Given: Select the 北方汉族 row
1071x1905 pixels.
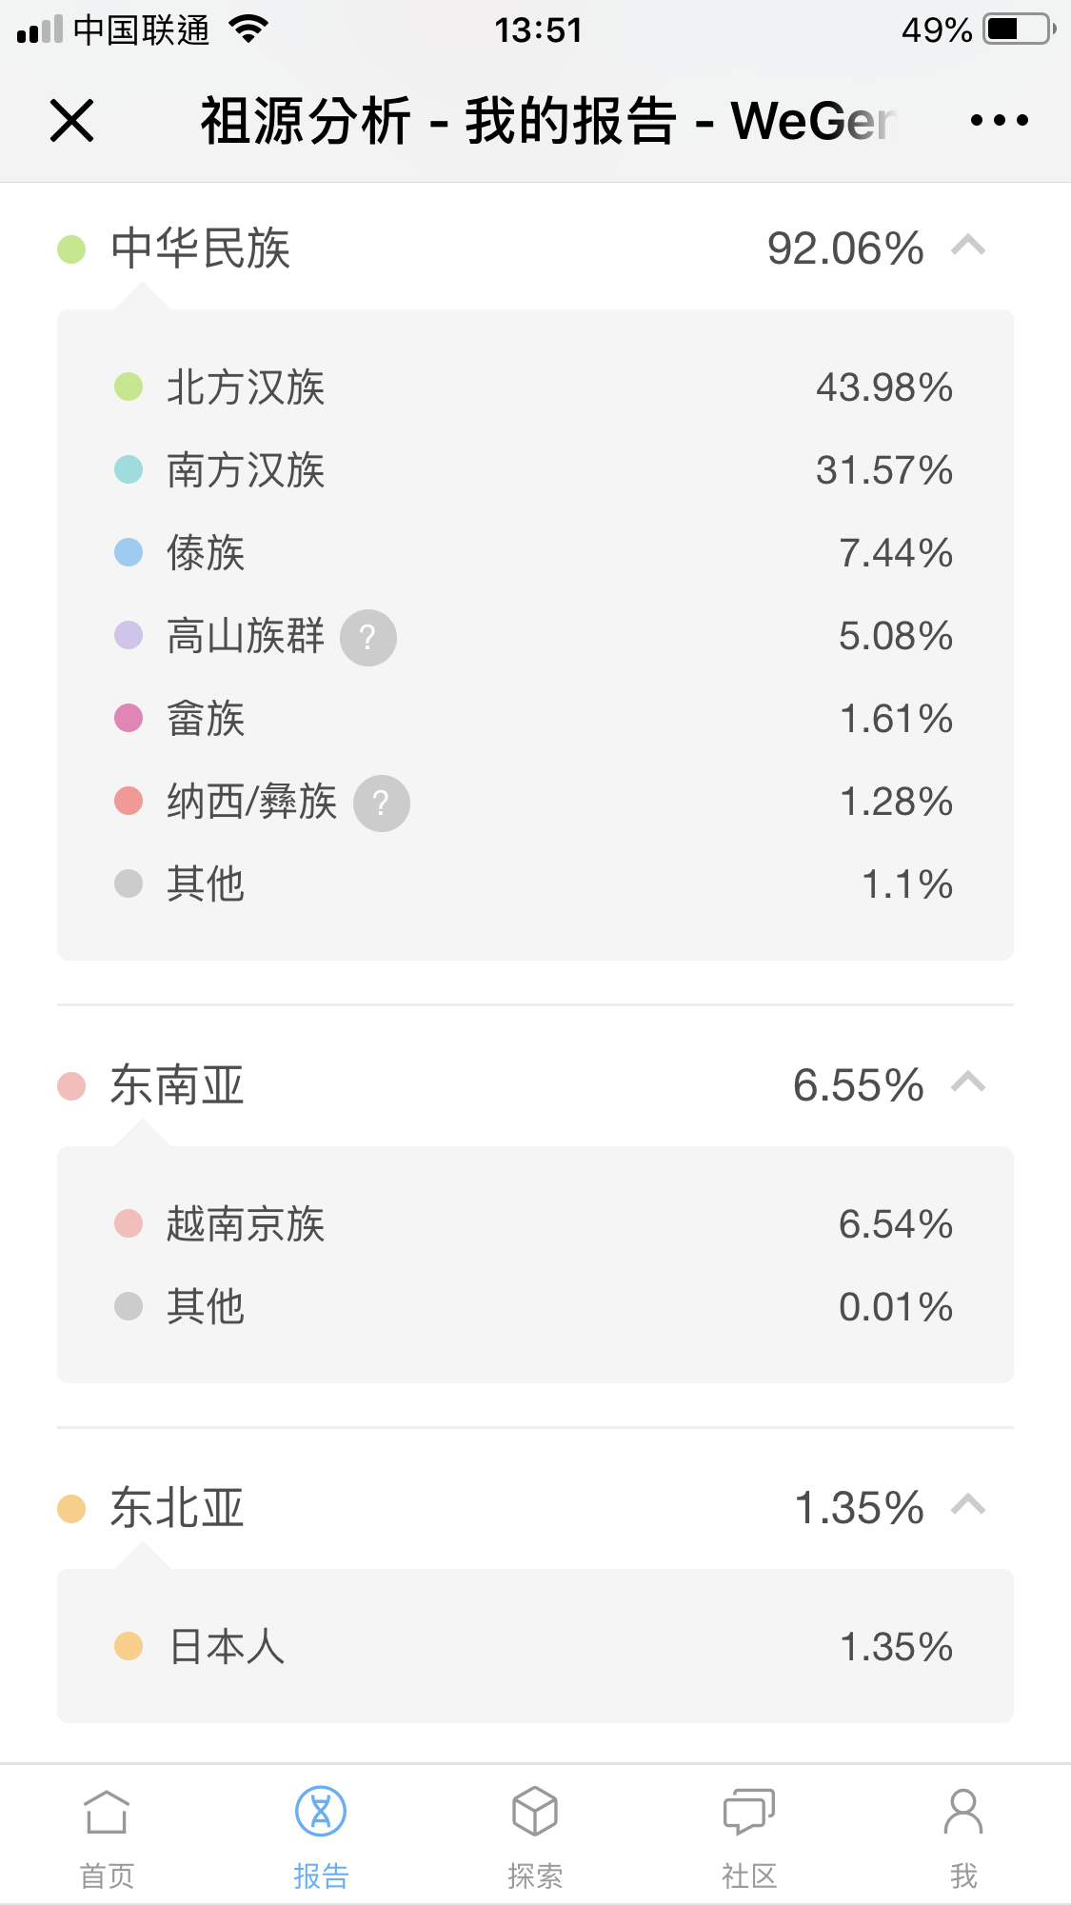Looking at the screenshot, I should pyautogui.click(x=535, y=387).
